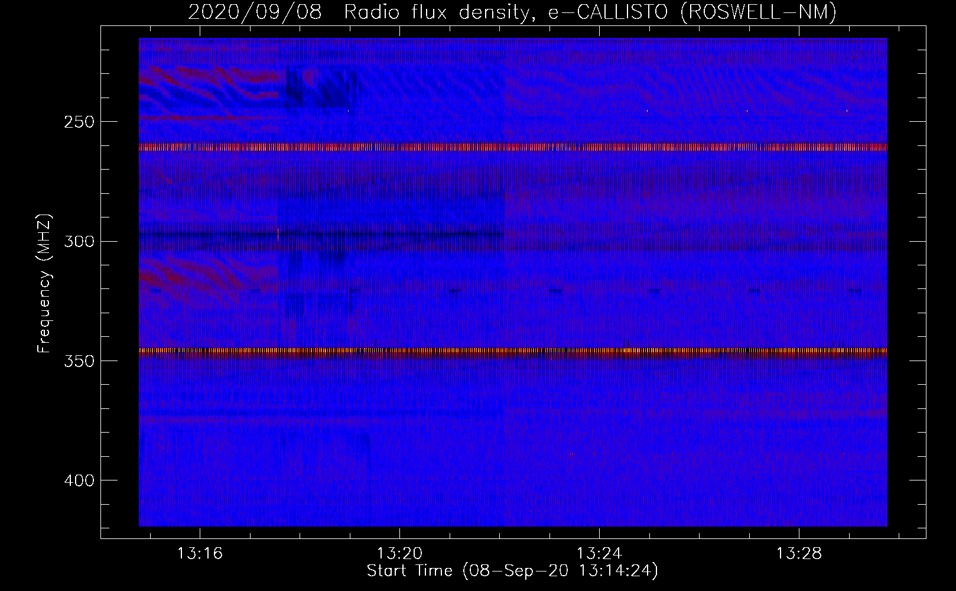This screenshot has width=956, height=591.
Task: Click the bright orange band near 260 MHz
Action: 513,147
